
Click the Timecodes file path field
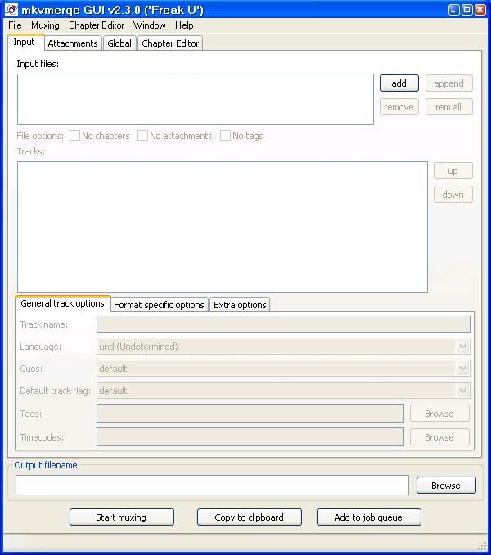(x=250, y=436)
